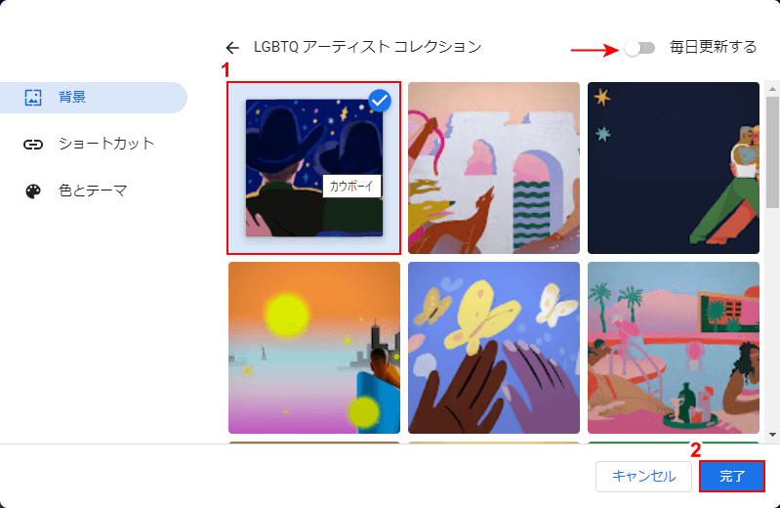Enable the 毎日更新する toggle switch

pos(639,48)
